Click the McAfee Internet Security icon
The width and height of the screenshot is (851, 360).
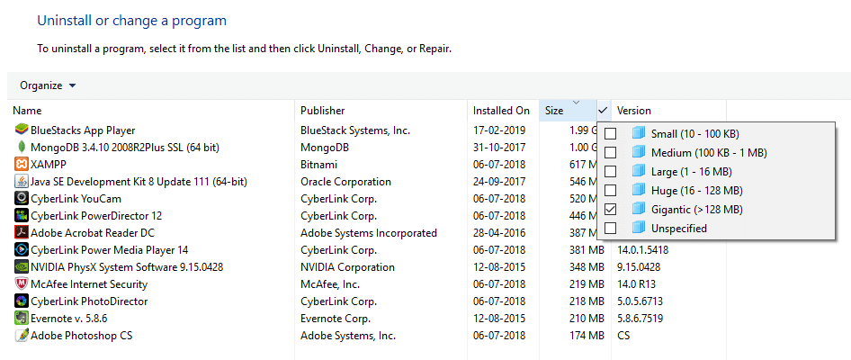tap(22, 284)
